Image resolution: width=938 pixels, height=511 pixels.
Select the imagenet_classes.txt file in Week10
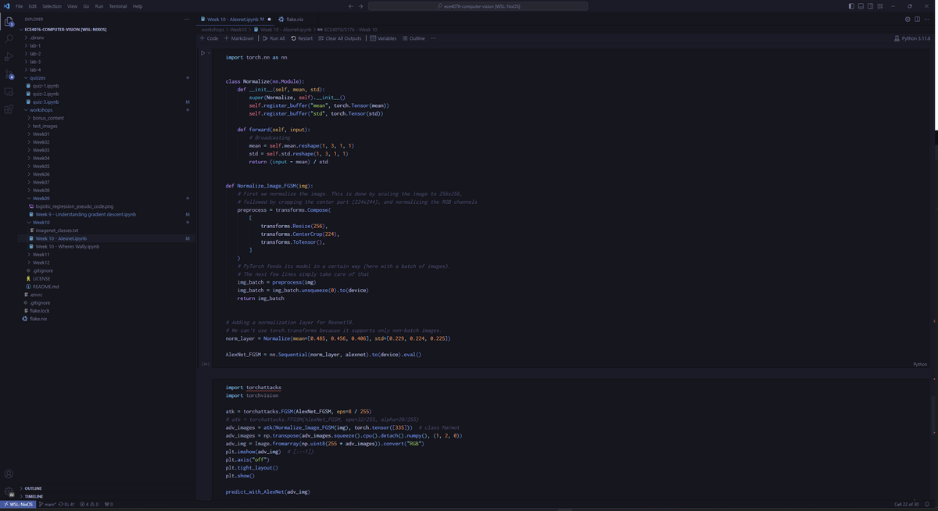(x=59, y=230)
